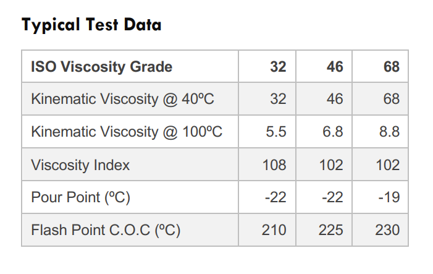Click the column header for grade 68
Viewport: 433px width, 274px height.
pos(391,66)
